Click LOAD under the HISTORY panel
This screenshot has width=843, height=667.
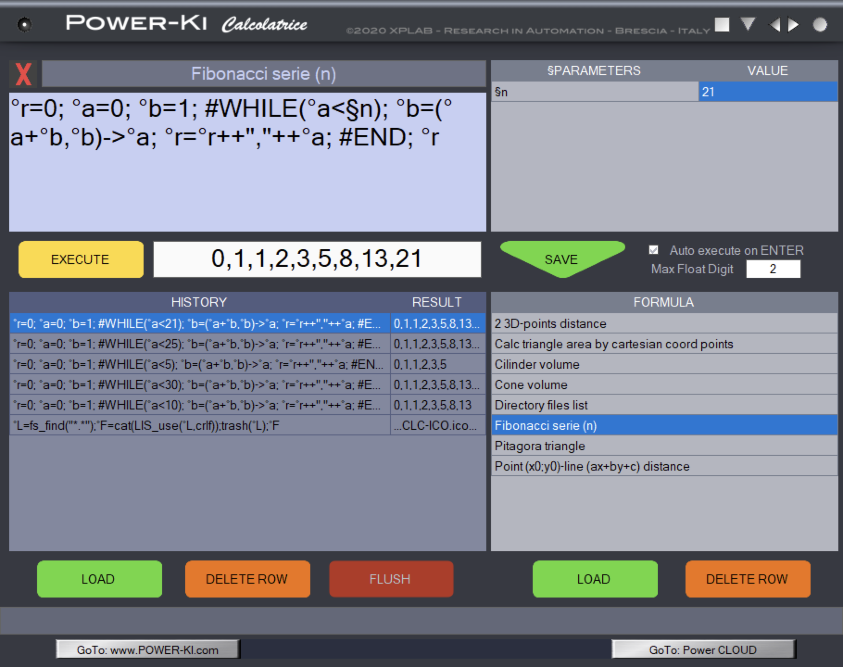99,579
